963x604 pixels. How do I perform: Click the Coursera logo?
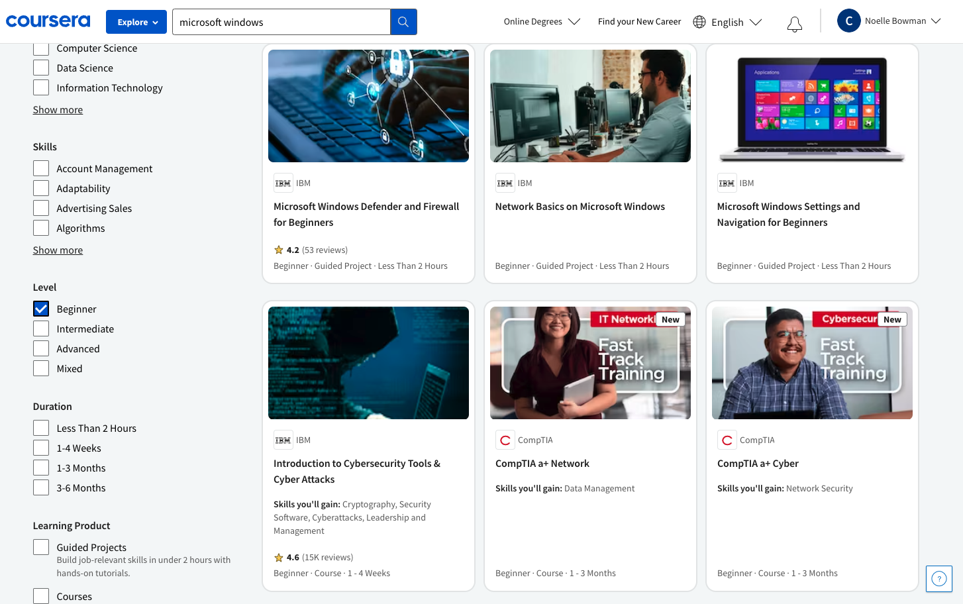point(48,21)
